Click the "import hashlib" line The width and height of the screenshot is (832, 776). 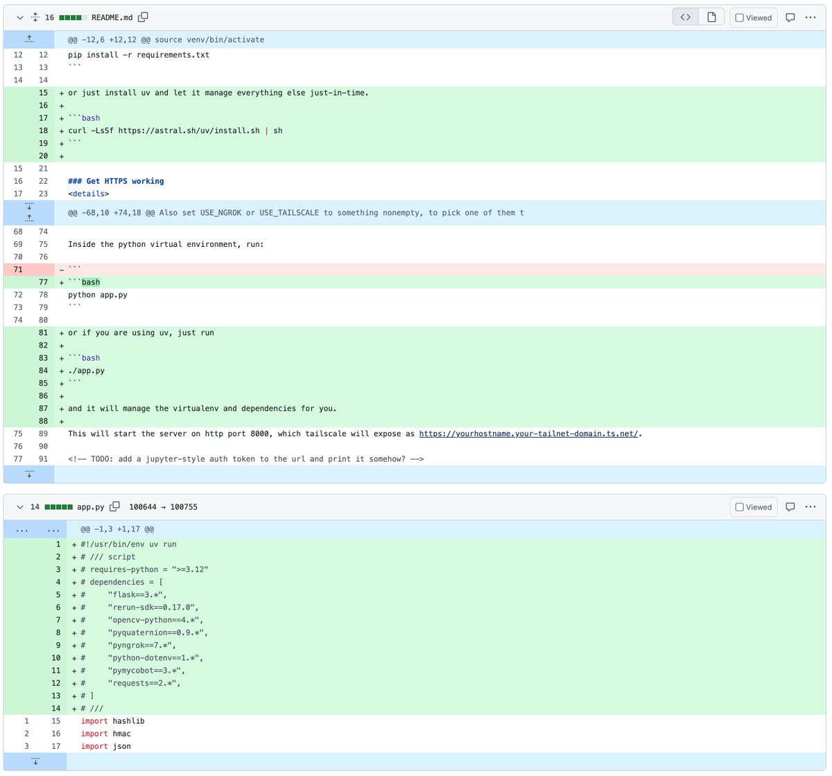[x=113, y=721]
